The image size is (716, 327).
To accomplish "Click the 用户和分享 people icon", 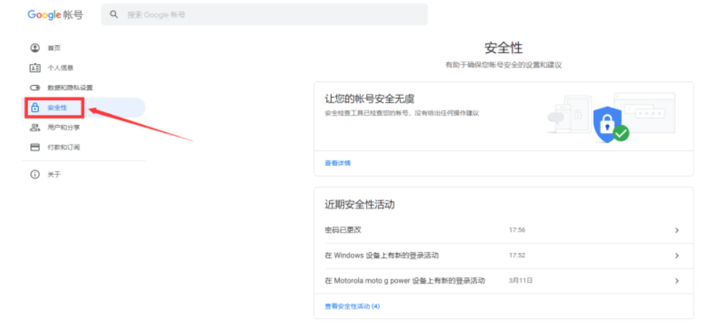I will (x=35, y=128).
